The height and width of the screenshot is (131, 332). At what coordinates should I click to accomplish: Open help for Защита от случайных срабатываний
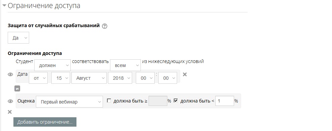tap(105, 26)
